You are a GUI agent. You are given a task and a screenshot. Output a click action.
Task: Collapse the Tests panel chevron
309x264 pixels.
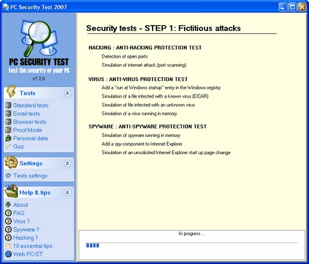coord(68,93)
